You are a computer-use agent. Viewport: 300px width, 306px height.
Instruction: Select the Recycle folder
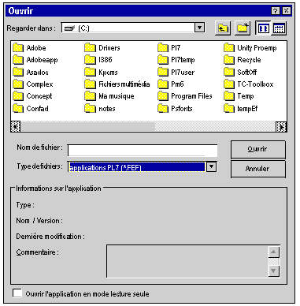243,60
